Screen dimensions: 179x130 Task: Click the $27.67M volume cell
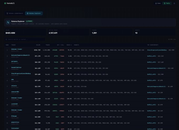38,80
